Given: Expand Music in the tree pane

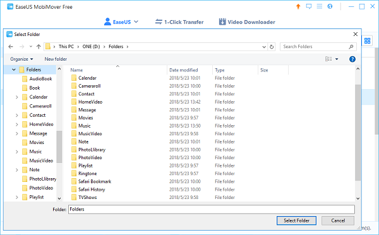Looking at the screenshot, I should click(x=16, y=152).
